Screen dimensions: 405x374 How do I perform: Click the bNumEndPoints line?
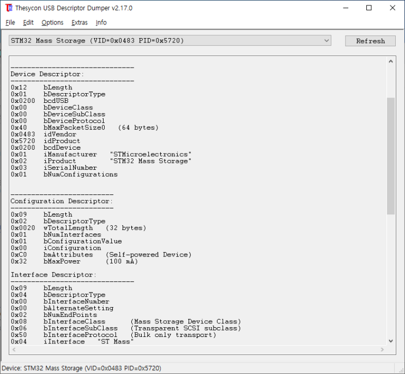click(54, 315)
